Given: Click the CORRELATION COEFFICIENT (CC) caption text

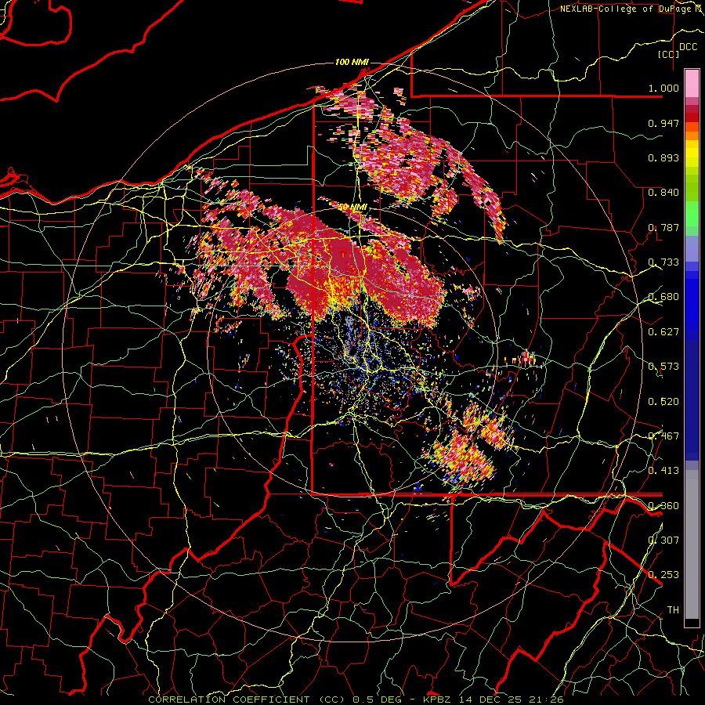Looking at the screenshot, I should pyautogui.click(x=247, y=700).
